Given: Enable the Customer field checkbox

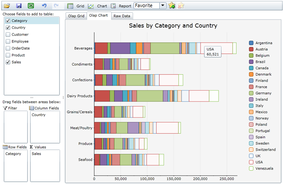Looking at the screenshot, I should tap(8, 35).
